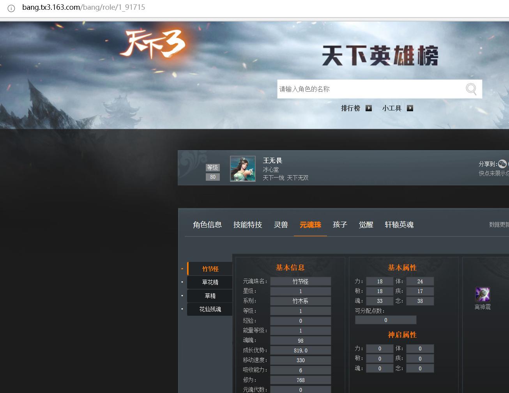Click the magnifier search icon
This screenshot has height=393, width=509.
coord(471,89)
